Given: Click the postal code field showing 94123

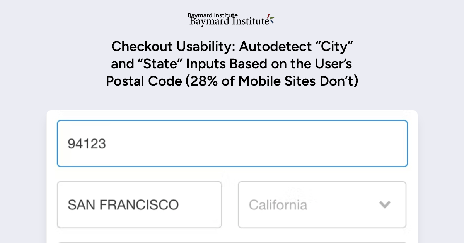Looking at the screenshot, I should (232, 143).
